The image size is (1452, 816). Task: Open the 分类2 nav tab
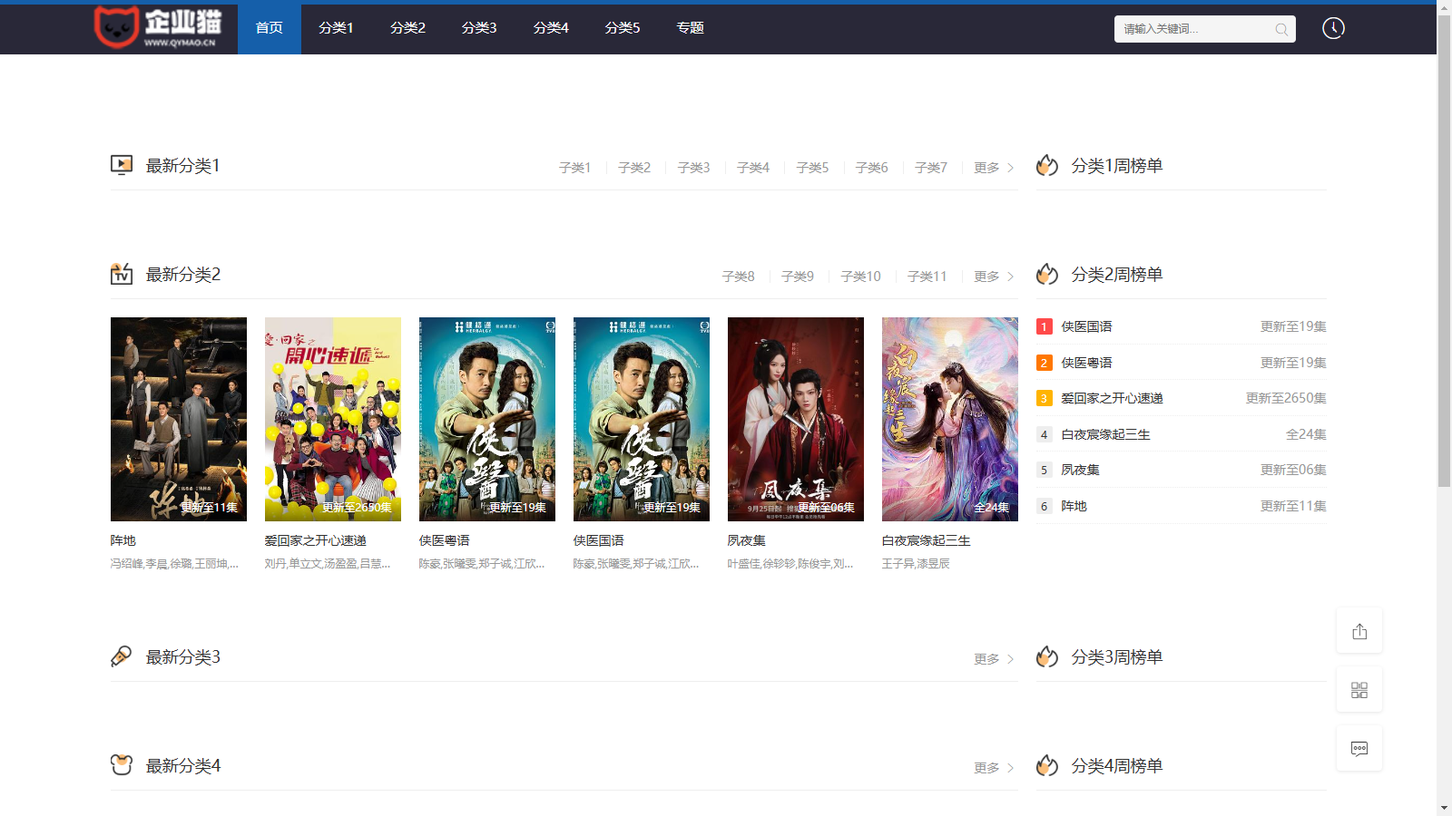tap(407, 28)
